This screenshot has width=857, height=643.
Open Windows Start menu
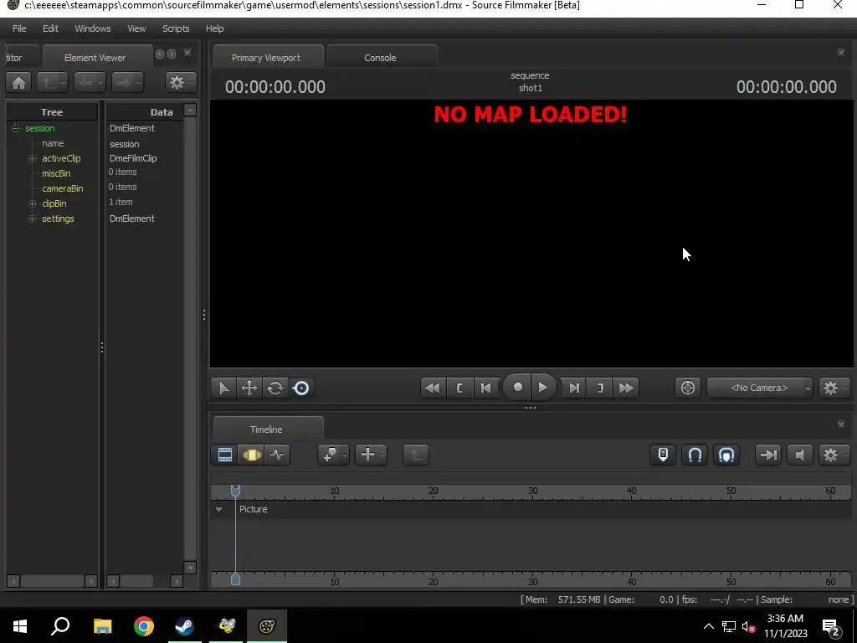click(20, 625)
